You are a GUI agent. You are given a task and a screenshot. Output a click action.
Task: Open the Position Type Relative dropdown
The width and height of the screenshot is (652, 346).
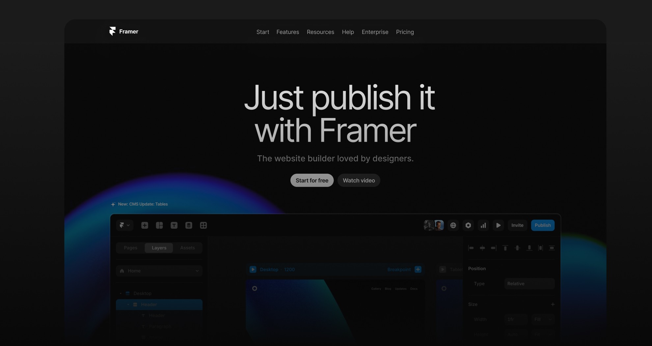point(530,284)
